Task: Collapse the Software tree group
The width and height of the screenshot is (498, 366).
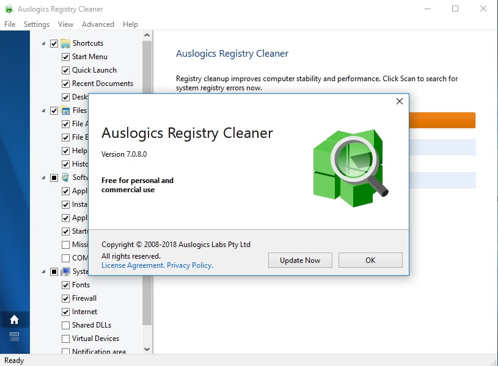Action: point(43,178)
